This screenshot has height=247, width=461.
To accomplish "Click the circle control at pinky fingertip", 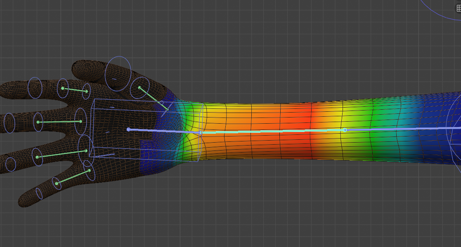I will 39,193.
